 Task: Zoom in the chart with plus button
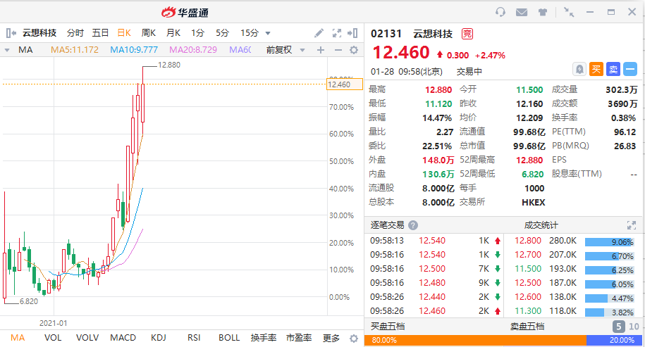(x=320, y=50)
